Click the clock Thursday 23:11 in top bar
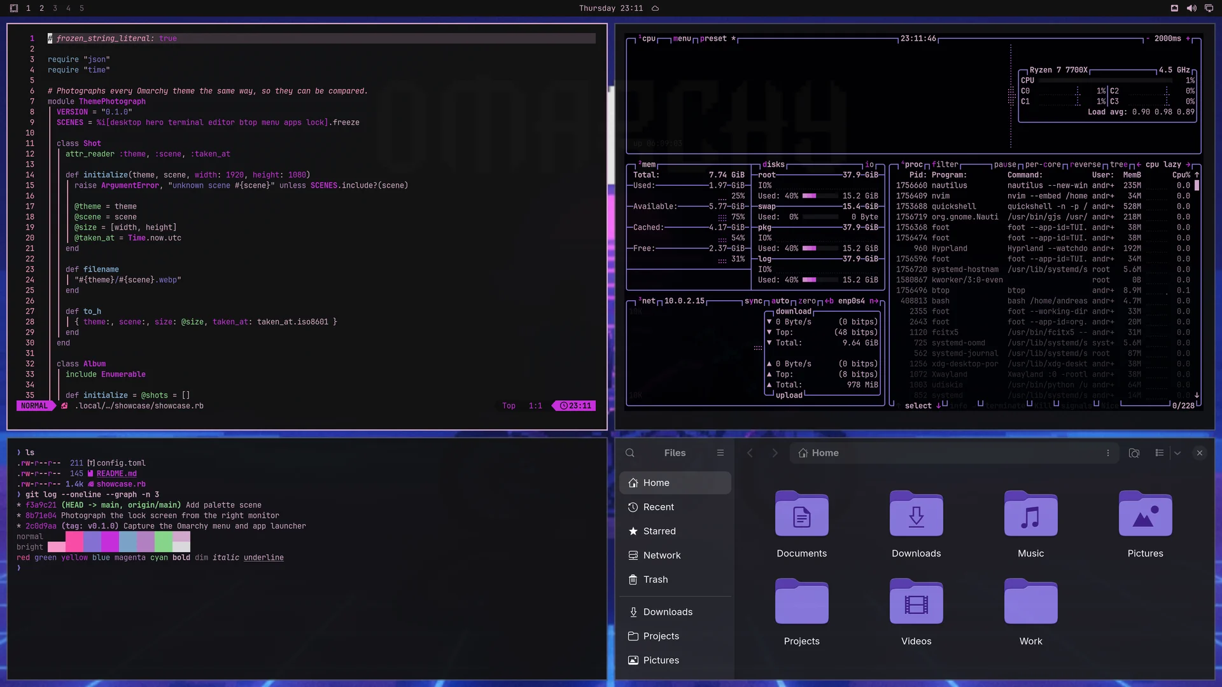1222x687 pixels. click(x=611, y=8)
